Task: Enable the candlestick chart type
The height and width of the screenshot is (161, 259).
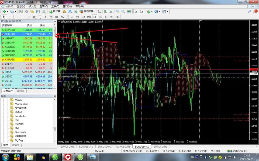Action: coord(105,12)
